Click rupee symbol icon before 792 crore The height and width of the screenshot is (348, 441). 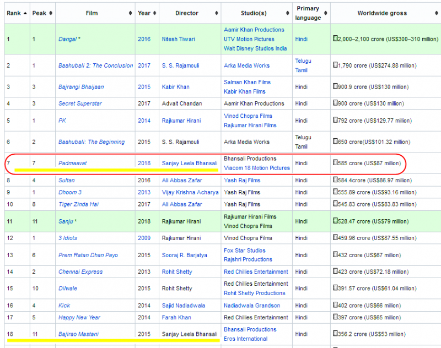(x=335, y=120)
